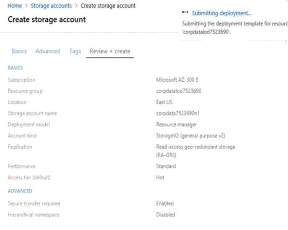Open the Submitting deployment notification title

tap(221, 13)
